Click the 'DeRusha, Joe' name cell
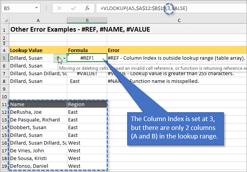 [x=38, y=112]
